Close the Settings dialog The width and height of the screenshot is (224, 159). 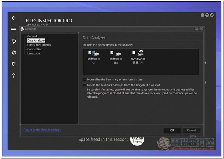click(x=201, y=29)
